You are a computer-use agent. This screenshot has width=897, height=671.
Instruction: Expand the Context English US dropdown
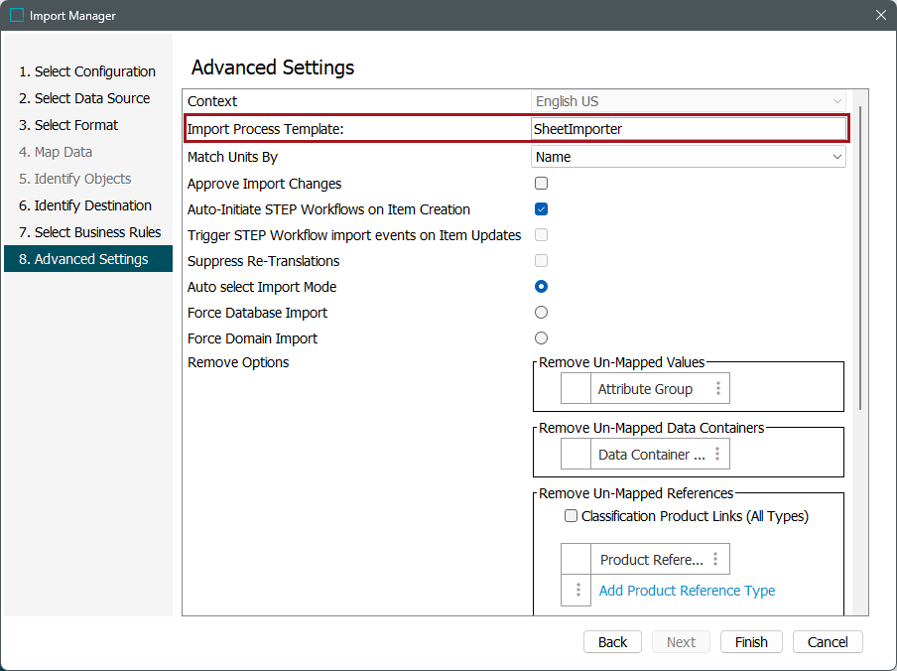click(x=688, y=101)
